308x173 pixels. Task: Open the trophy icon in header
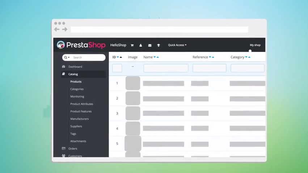tap(159, 45)
